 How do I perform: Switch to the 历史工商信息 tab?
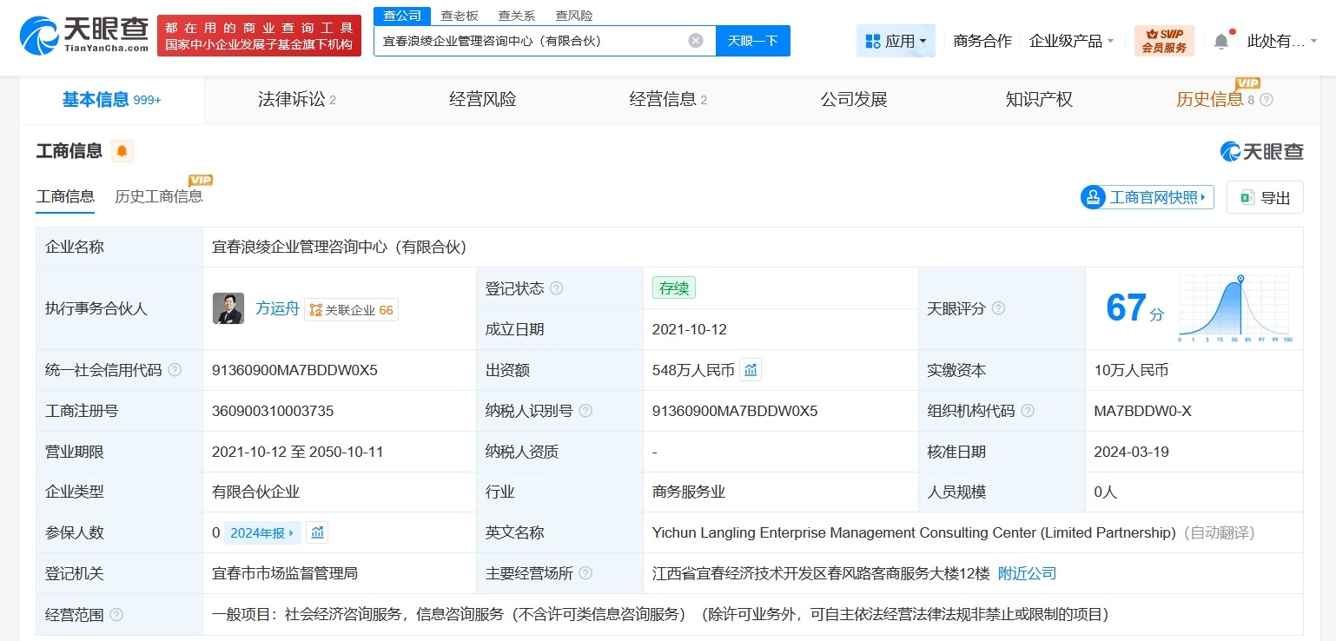coord(161,195)
